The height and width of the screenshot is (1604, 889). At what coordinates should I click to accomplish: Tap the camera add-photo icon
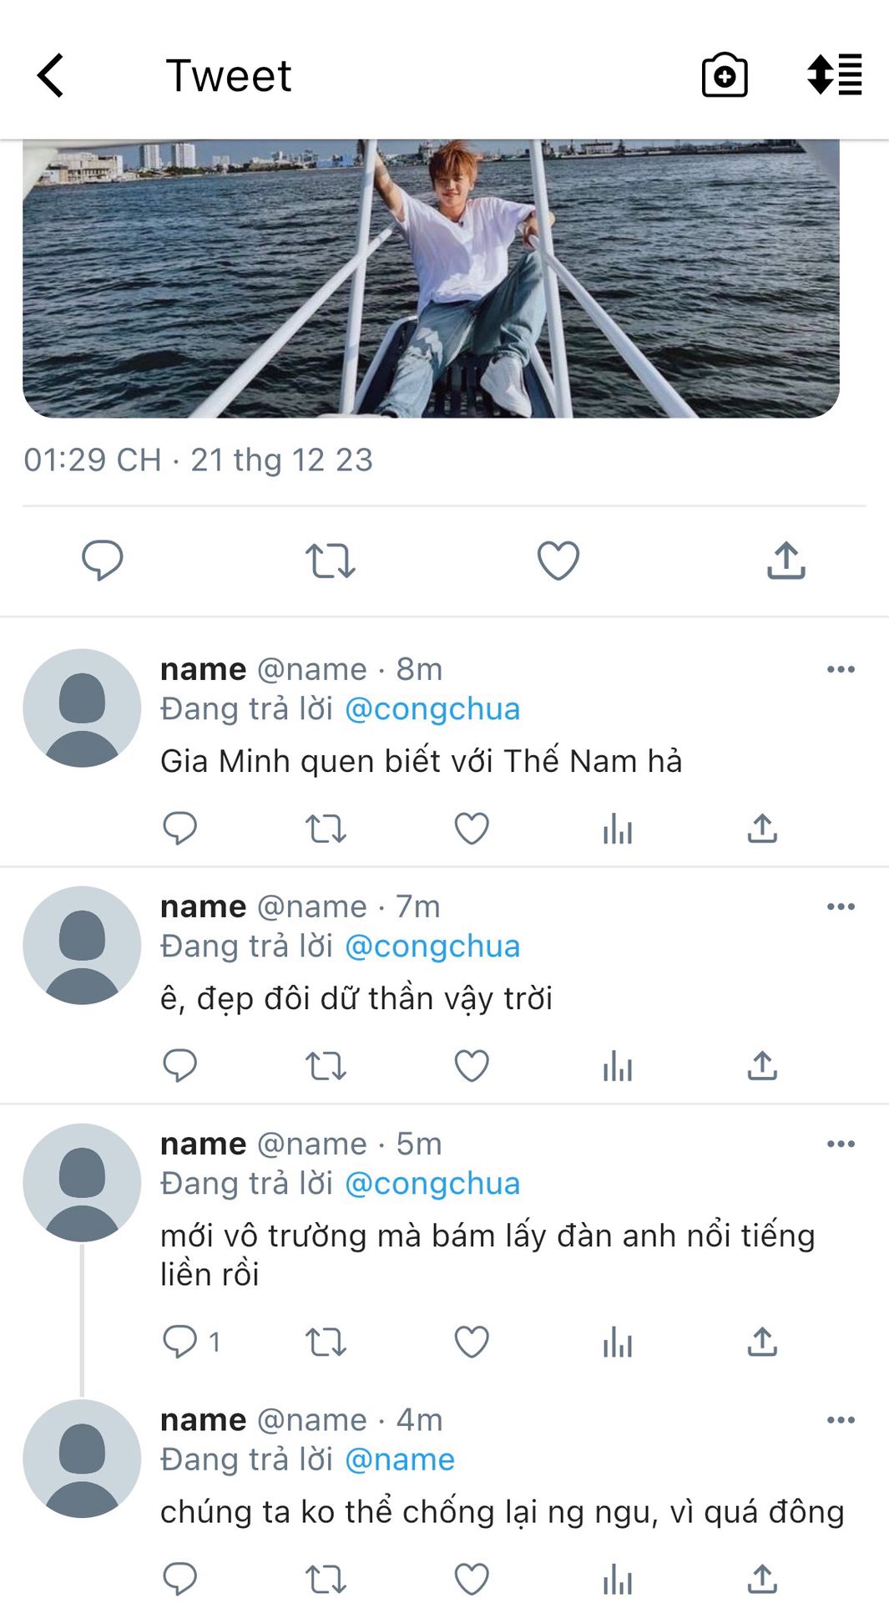tap(724, 76)
